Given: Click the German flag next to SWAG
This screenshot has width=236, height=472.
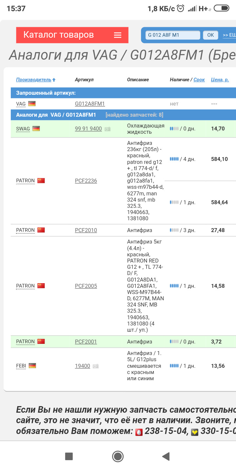Looking at the screenshot, I should tap(36, 128).
